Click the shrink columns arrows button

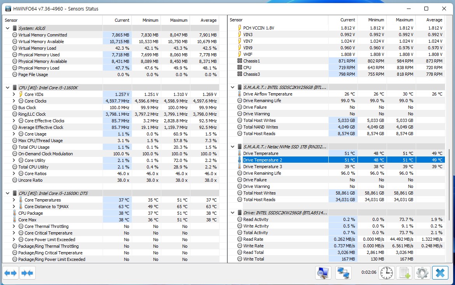(28, 273)
